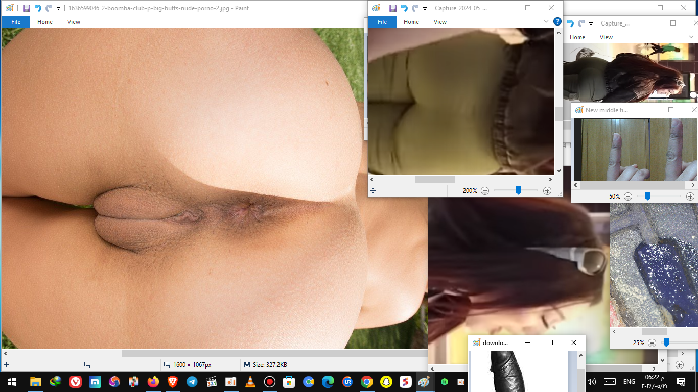Screen dimensions: 698x392
Task: Open Firefox from the taskbar
Action: point(153,382)
